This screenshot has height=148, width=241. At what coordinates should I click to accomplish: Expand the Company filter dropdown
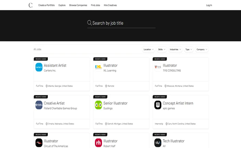pyautogui.click(x=202, y=50)
